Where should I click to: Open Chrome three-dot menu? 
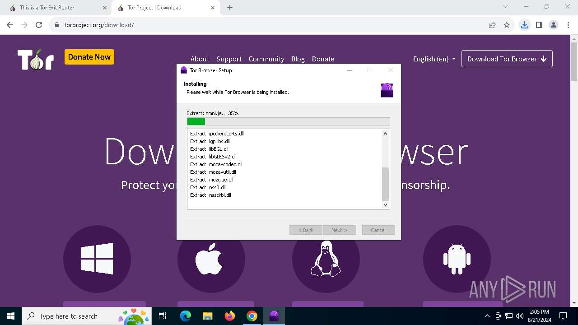(568, 25)
